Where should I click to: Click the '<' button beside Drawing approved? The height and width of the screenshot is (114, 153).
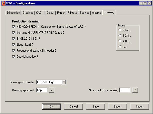point(52,90)
